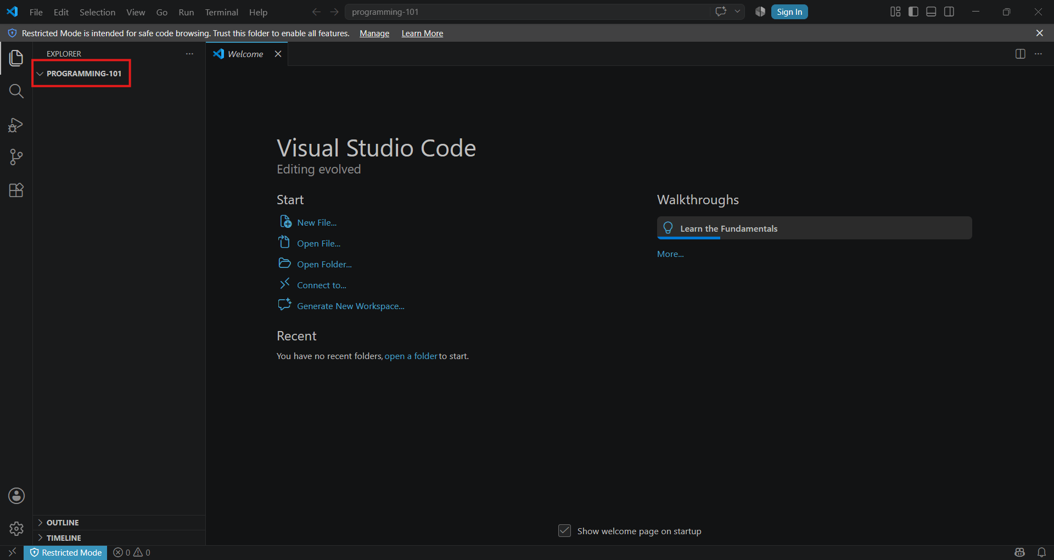Open the File menu

36,12
